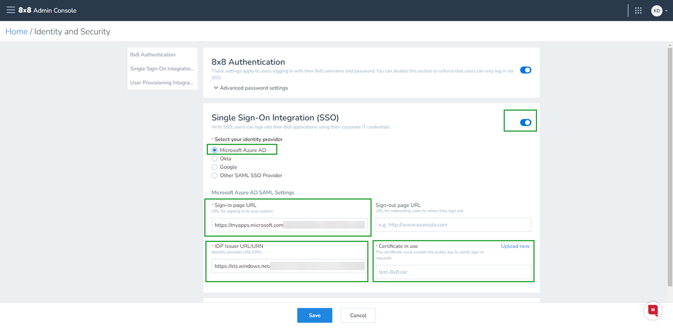Click the KD profile avatar

click(655, 10)
